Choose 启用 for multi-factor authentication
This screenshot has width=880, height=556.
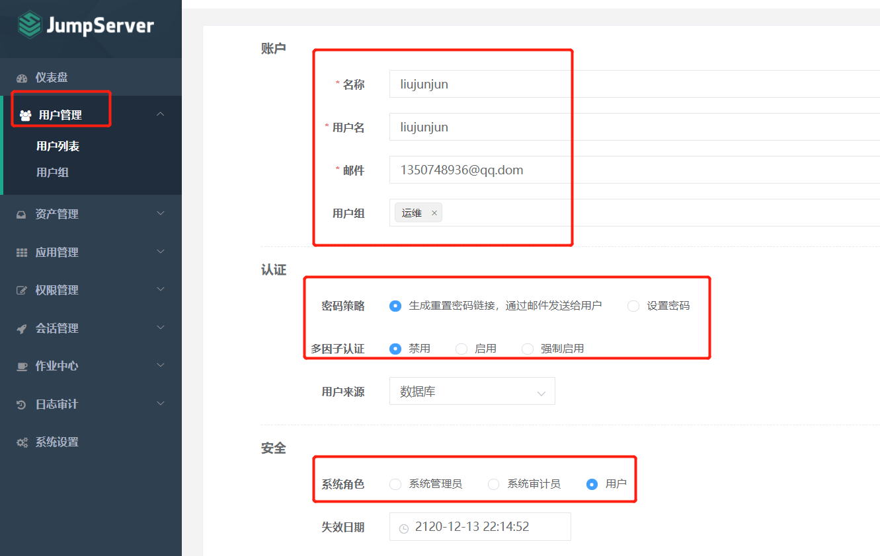point(461,349)
